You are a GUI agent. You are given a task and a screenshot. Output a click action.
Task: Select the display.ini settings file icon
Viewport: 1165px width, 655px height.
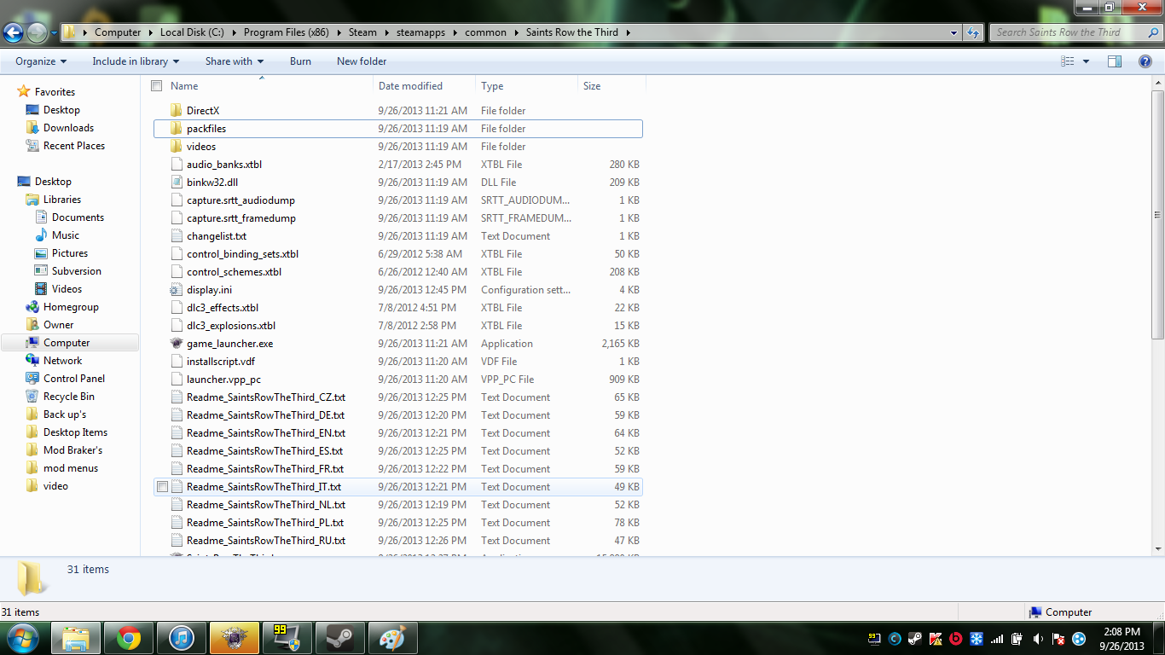pos(177,289)
